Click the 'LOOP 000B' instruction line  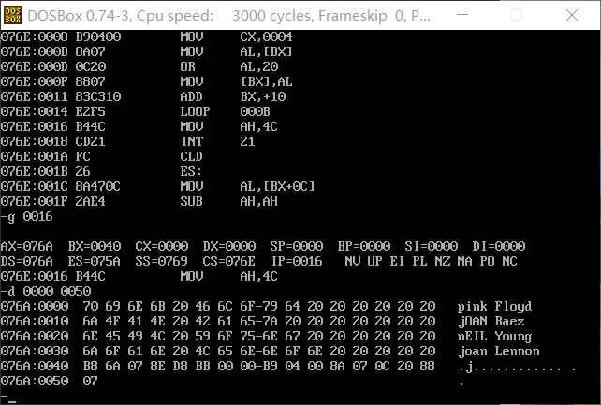tap(136, 111)
